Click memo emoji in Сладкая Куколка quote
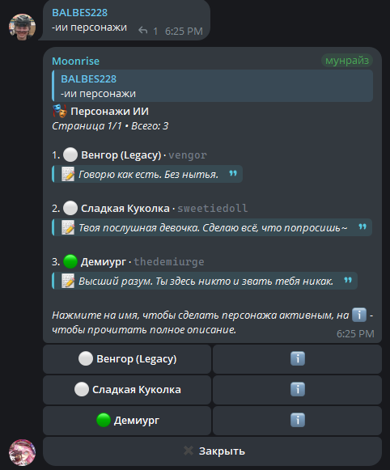 pyautogui.click(x=68, y=227)
